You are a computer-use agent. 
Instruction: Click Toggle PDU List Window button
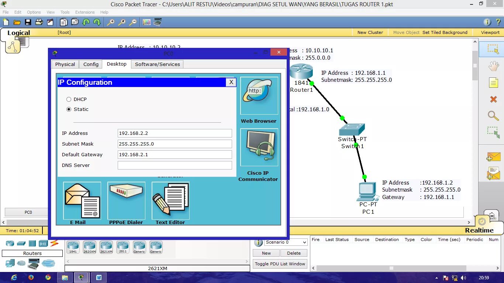280,264
